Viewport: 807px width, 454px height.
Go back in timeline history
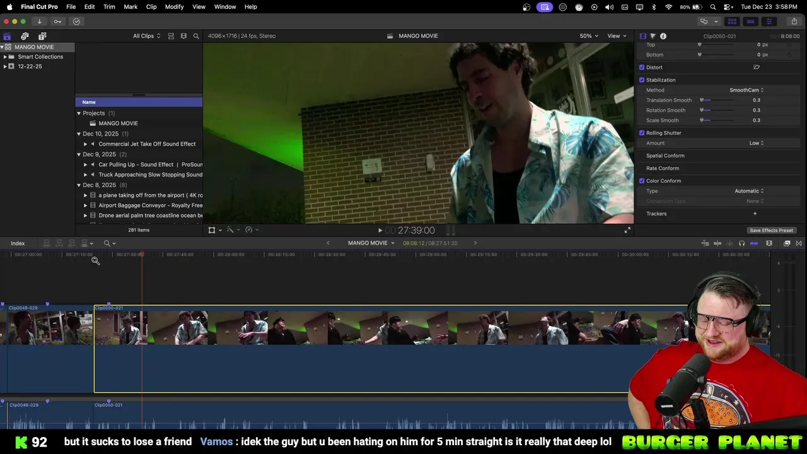coord(328,243)
